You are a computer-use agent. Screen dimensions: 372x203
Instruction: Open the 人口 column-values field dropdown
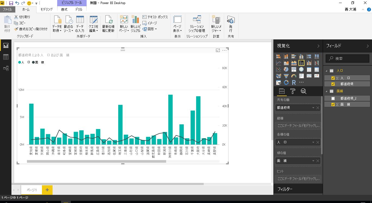point(313,142)
